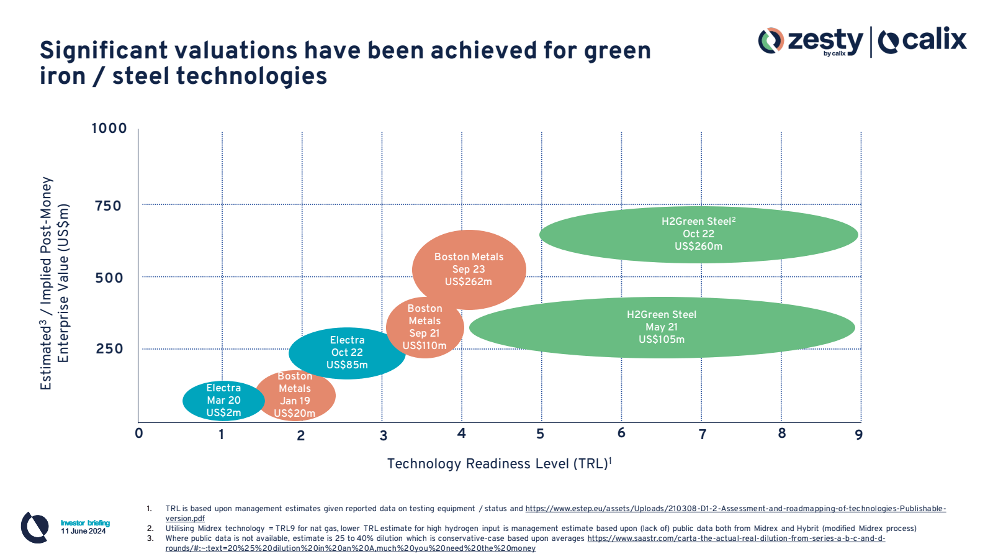This screenshot has height=559, width=993.
Task: Select the Electra Mar 20 US$2m bubble
Action: click(223, 401)
